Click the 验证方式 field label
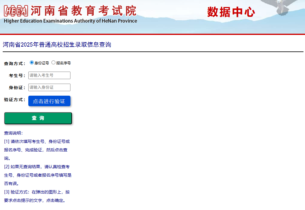 15,100
